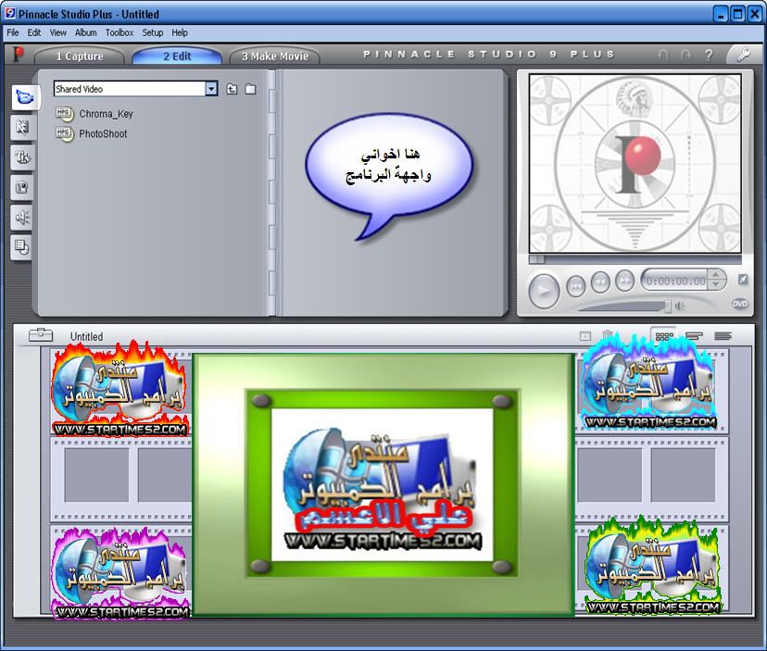Viewport: 767px width, 651px height.
Task: Open the Shared Video dropdown
Action: click(x=211, y=89)
